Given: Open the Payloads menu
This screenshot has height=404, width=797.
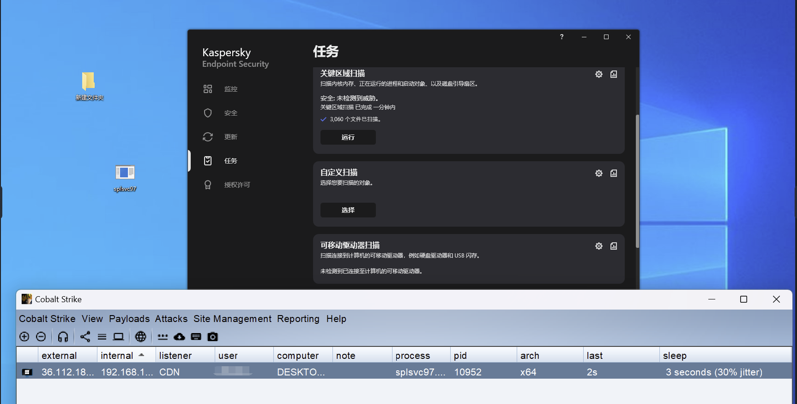Looking at the screenshot, I should point(129,319).
